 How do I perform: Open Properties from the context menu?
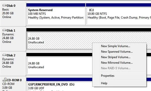(x=108, y=76)
